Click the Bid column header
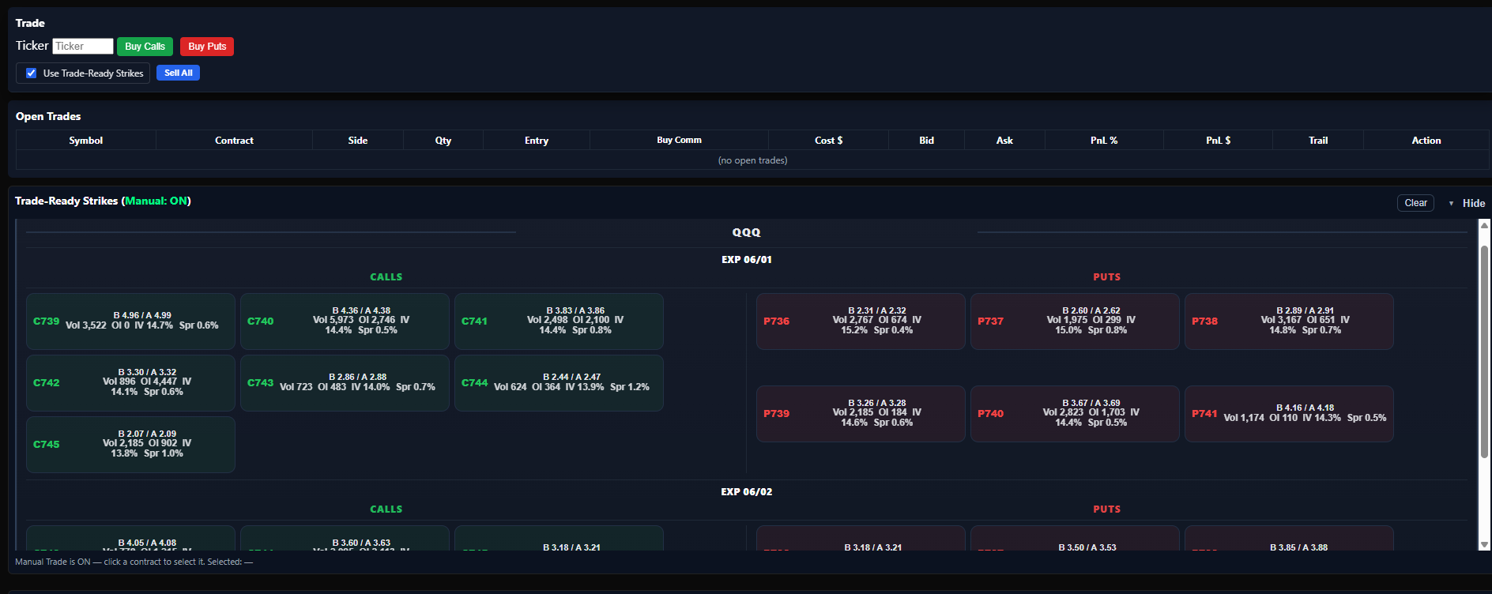Screen dimensions: 1492x594 pyautogui.click(x=926, y=141)
